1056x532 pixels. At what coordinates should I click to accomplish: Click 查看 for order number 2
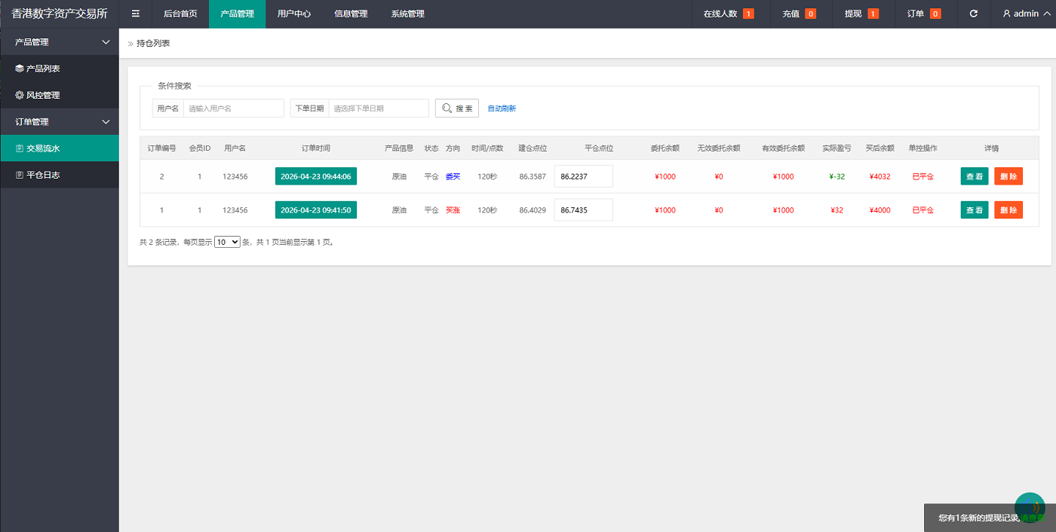[974, 176]
